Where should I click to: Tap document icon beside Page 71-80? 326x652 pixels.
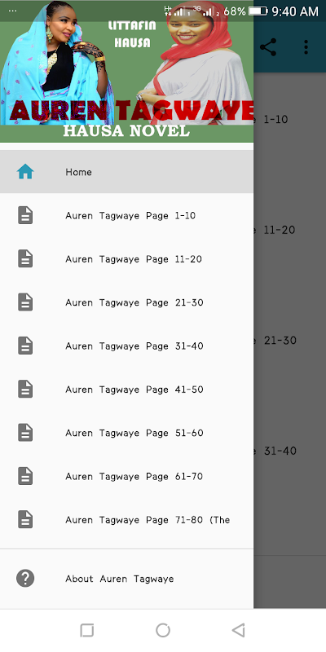(x=25, y=519)
